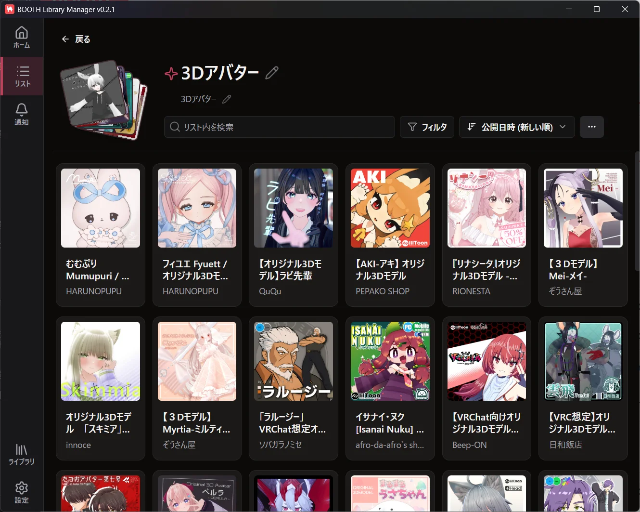Click the sort dropdown chevron arrow

(x=563, y=127)
